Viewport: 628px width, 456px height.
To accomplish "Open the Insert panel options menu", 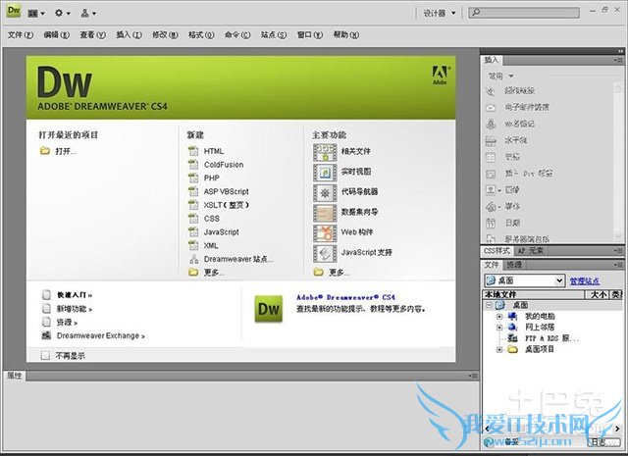I will point(618,60).
